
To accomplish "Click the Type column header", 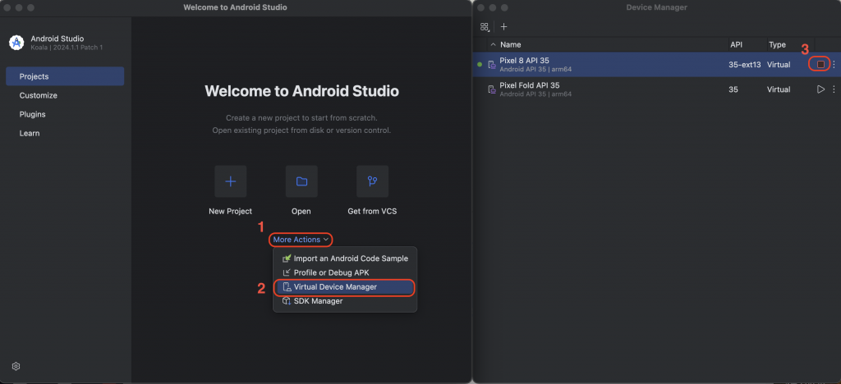I will click(x=777, y=44).
